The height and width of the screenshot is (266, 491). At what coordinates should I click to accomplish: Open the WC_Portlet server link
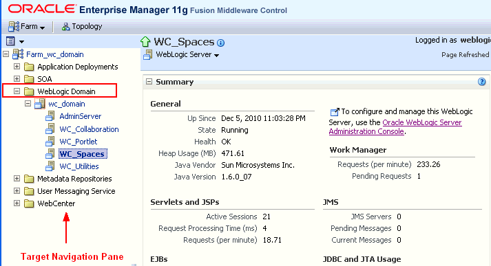[79, 142]
